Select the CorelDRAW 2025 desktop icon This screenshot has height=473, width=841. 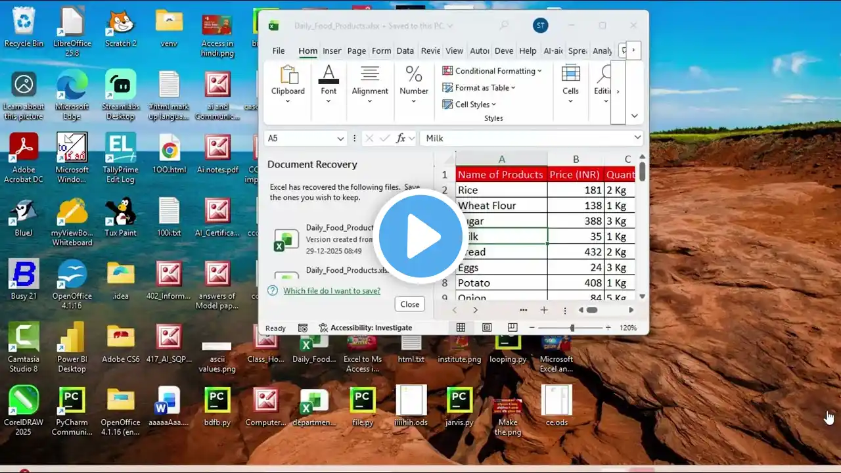pyautogui.click(x=24, y=411)
